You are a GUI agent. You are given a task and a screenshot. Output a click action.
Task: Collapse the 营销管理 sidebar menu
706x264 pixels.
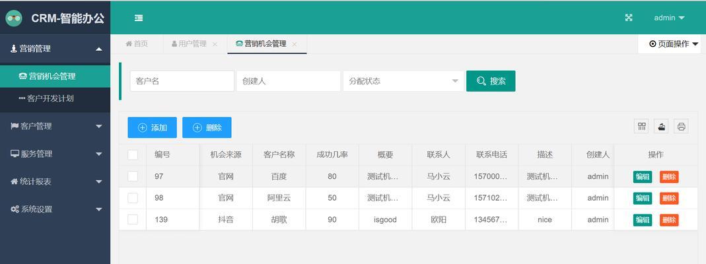pos(55,49)
